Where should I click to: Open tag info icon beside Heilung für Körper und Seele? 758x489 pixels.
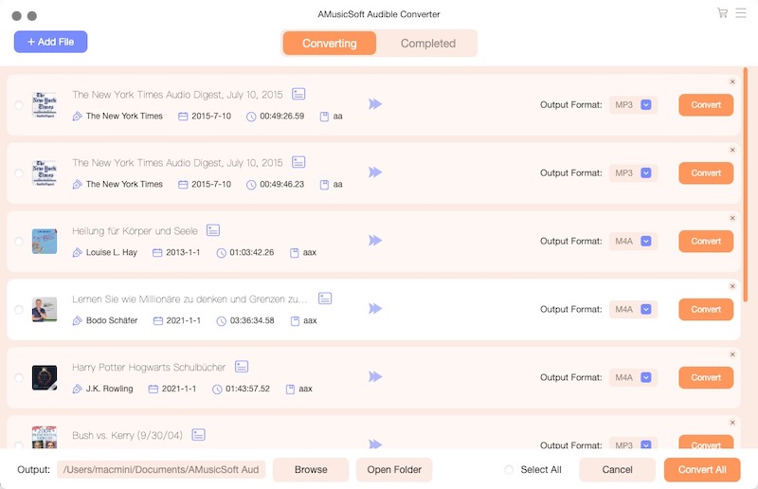coord(213,230)
